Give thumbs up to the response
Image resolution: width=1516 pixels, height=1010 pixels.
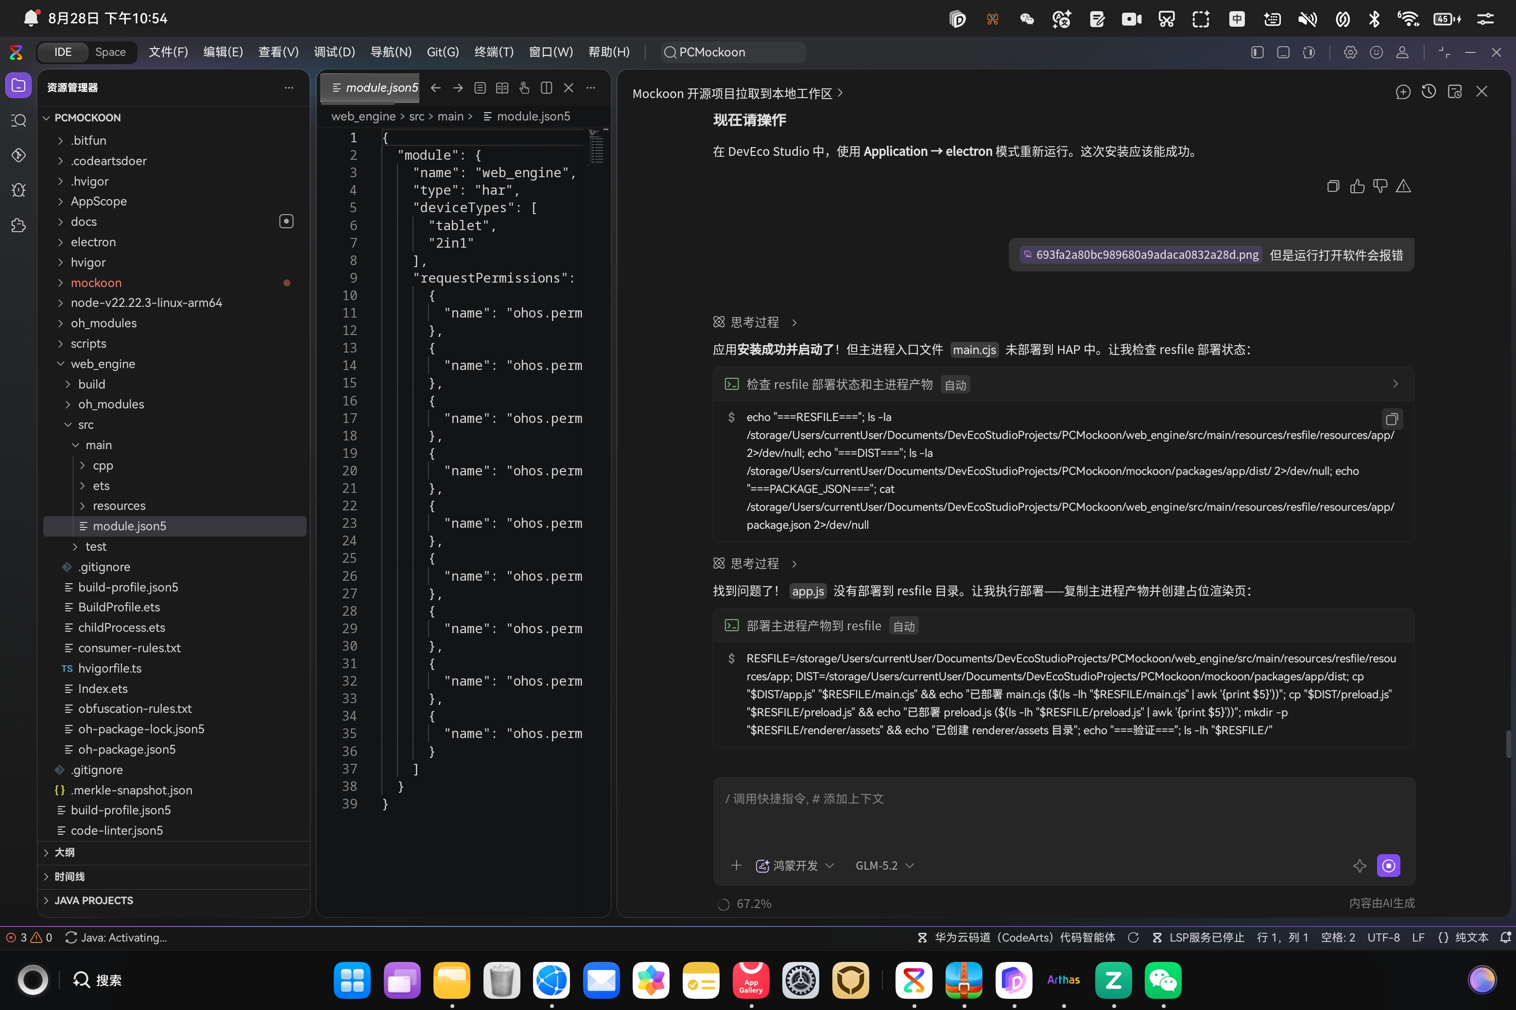click(x=1358, y=186)
